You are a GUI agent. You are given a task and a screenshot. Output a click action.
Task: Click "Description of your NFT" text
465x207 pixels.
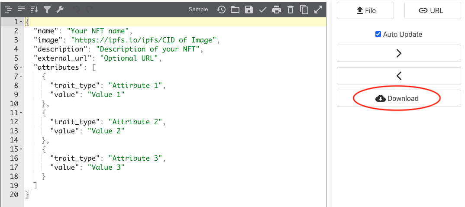coord(148,49)
